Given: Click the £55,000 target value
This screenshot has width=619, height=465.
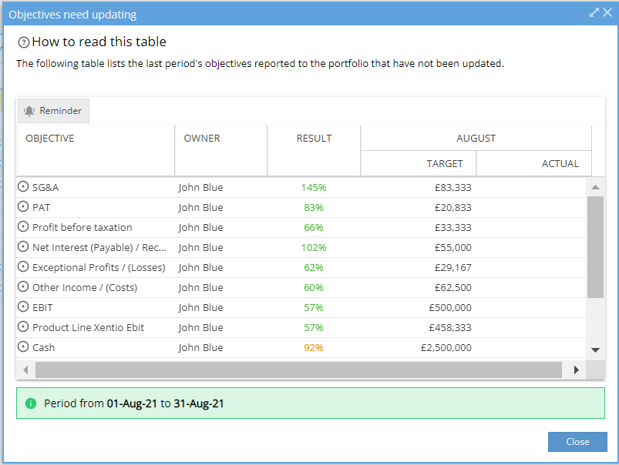Looking at the screenshot, I should click(x=453, y=248).
